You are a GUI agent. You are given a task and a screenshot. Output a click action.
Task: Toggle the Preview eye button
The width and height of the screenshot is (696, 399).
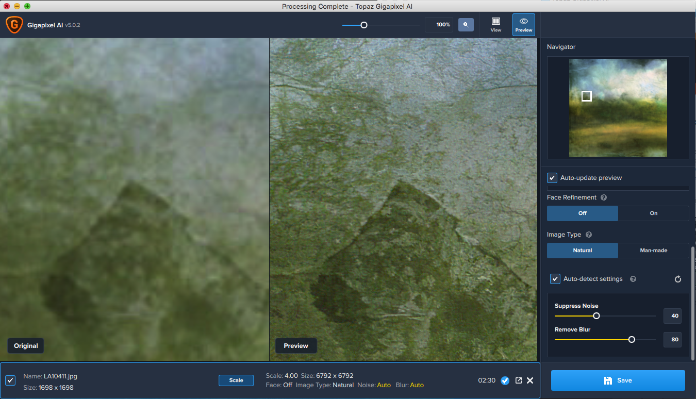click(x=524, y=25)
